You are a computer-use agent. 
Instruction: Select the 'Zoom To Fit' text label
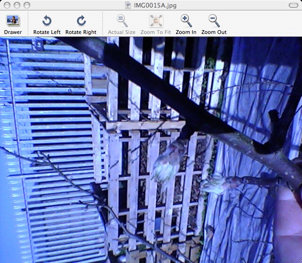click(156, 32)
